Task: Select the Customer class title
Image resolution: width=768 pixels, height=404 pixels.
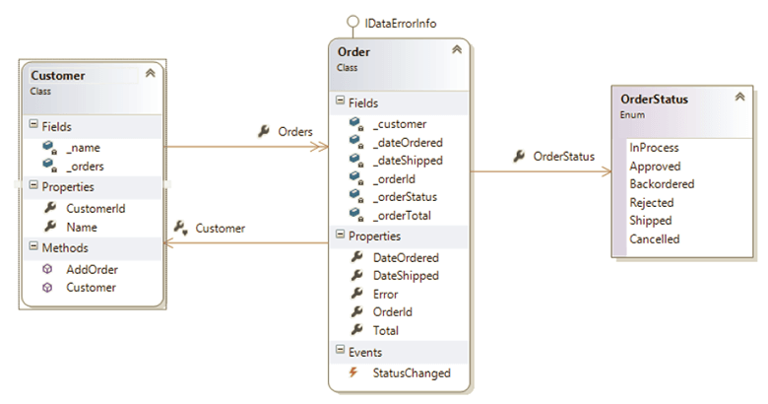Action: [x=58, y=76]
